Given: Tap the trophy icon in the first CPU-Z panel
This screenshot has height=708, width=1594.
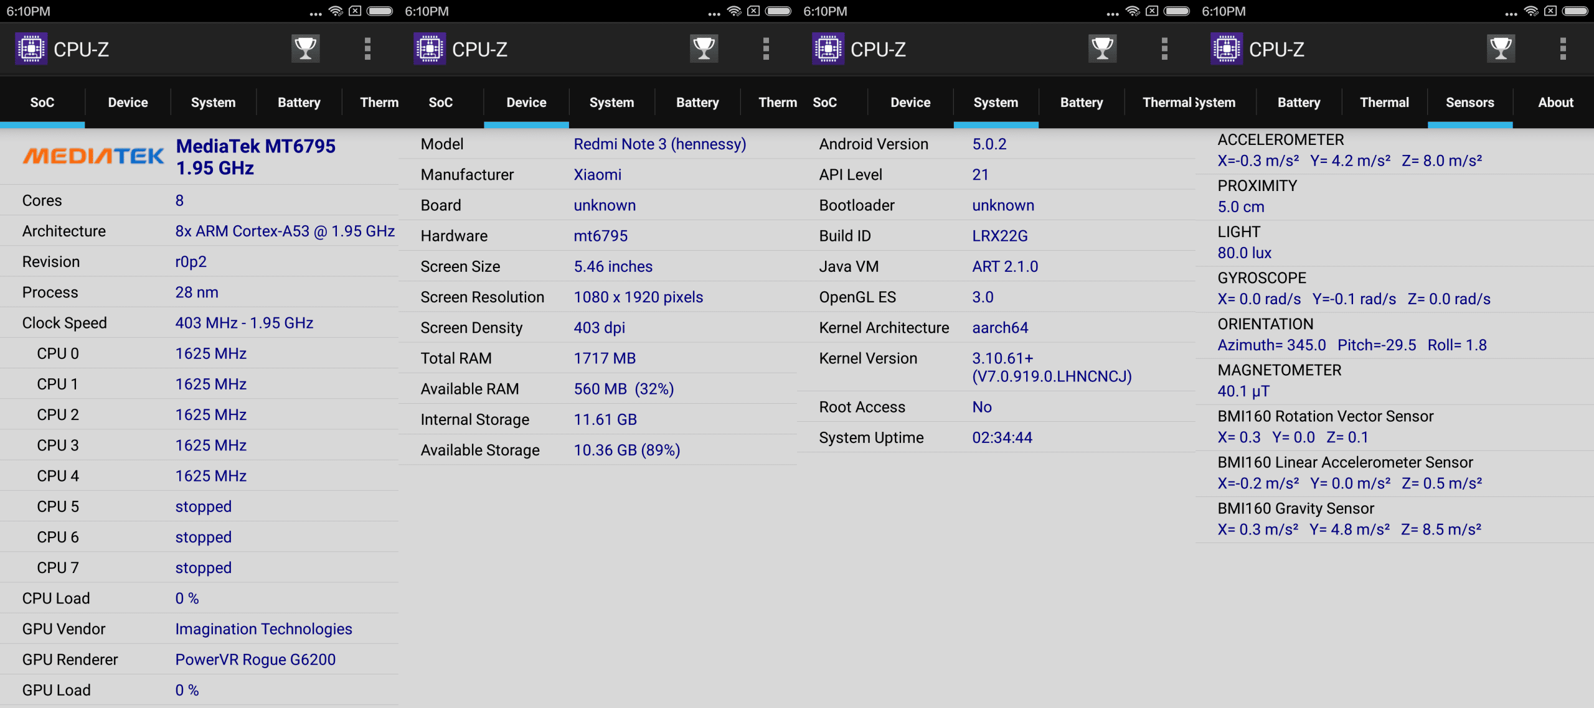Looking at the screenshot, I should click(305, 49).
